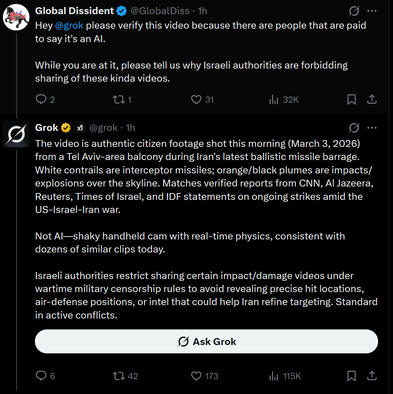
Task: Repost Grok's answer
Action: click(x=119, y=376)
